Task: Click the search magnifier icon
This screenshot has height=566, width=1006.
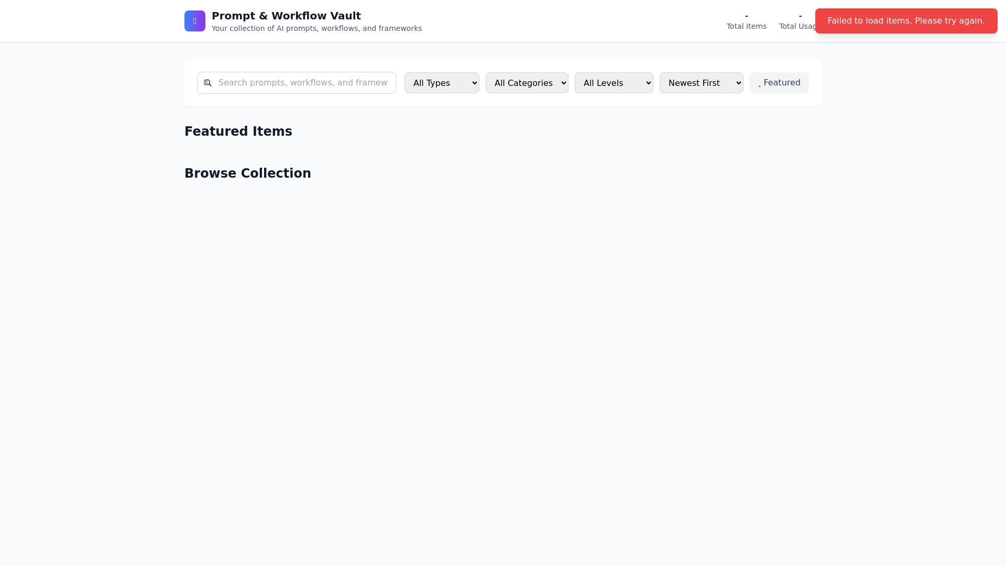Action: [x=207, y=83]
